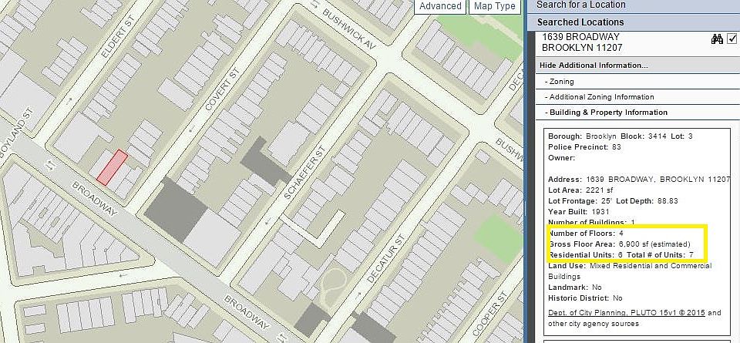740x343 pixels.
Task: Collapse Hide Additional Information section
Action: (594, 65)
